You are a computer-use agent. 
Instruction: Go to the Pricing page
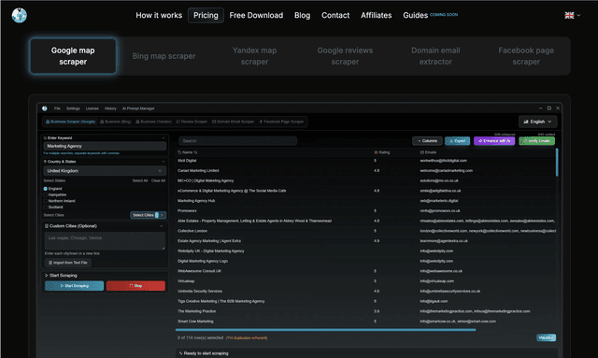click(206, 15)
